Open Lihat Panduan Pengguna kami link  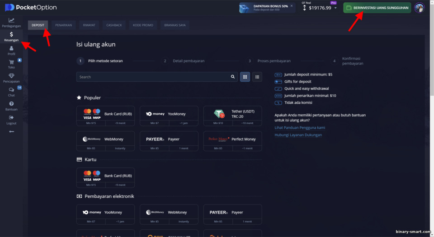click(x=300, y=128)
